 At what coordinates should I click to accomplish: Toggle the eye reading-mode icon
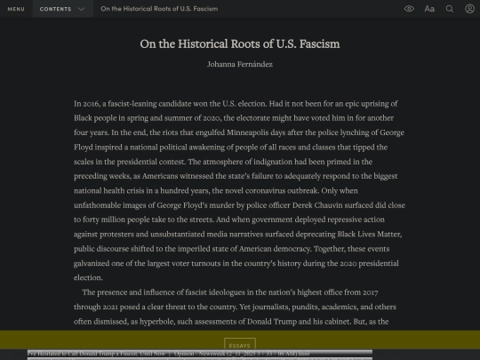(409, 9)
